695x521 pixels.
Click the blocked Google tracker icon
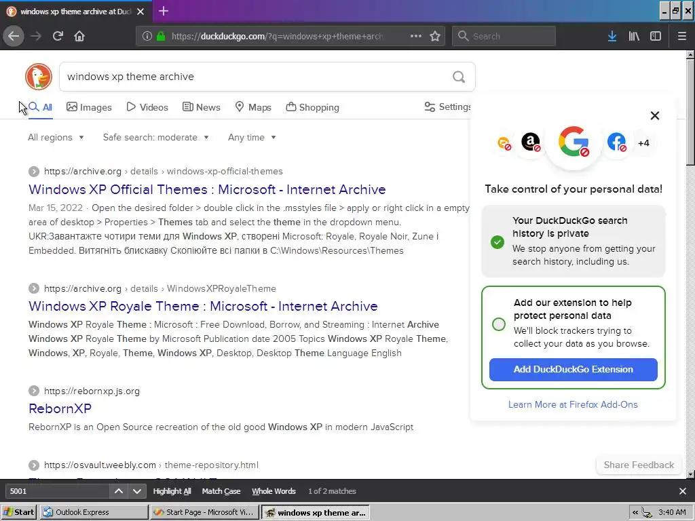574,142
